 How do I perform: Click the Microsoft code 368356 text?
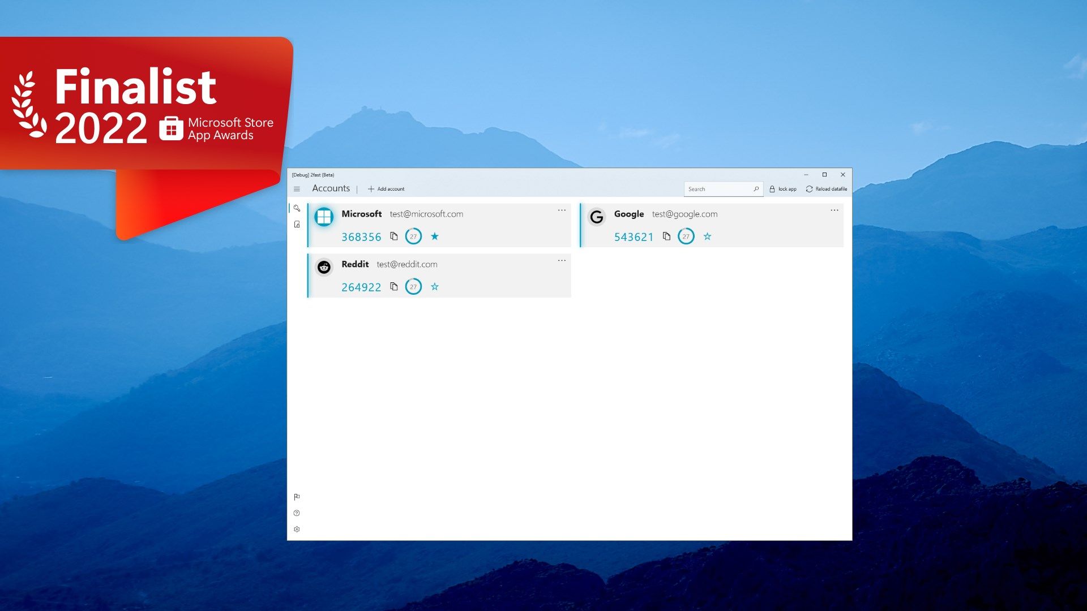361,237
